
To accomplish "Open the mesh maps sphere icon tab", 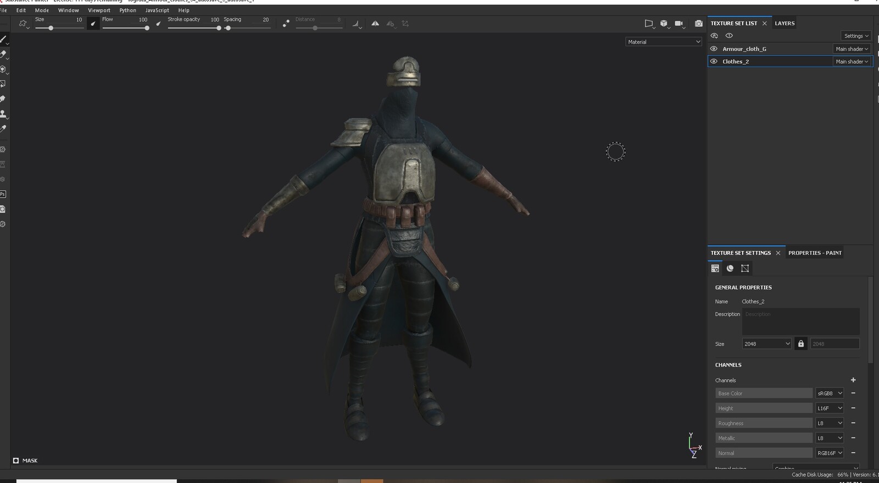I will (x=730, y=268).
